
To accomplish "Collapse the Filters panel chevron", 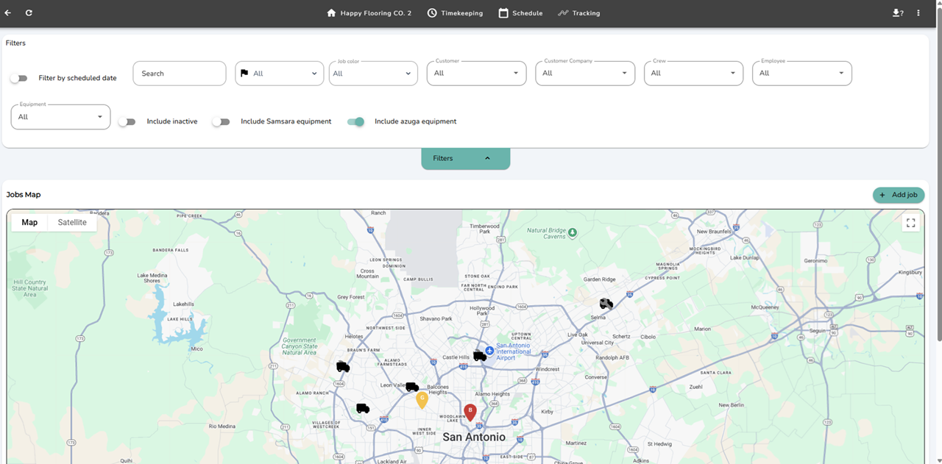I will pyautogui.click(x=487, y=158).
